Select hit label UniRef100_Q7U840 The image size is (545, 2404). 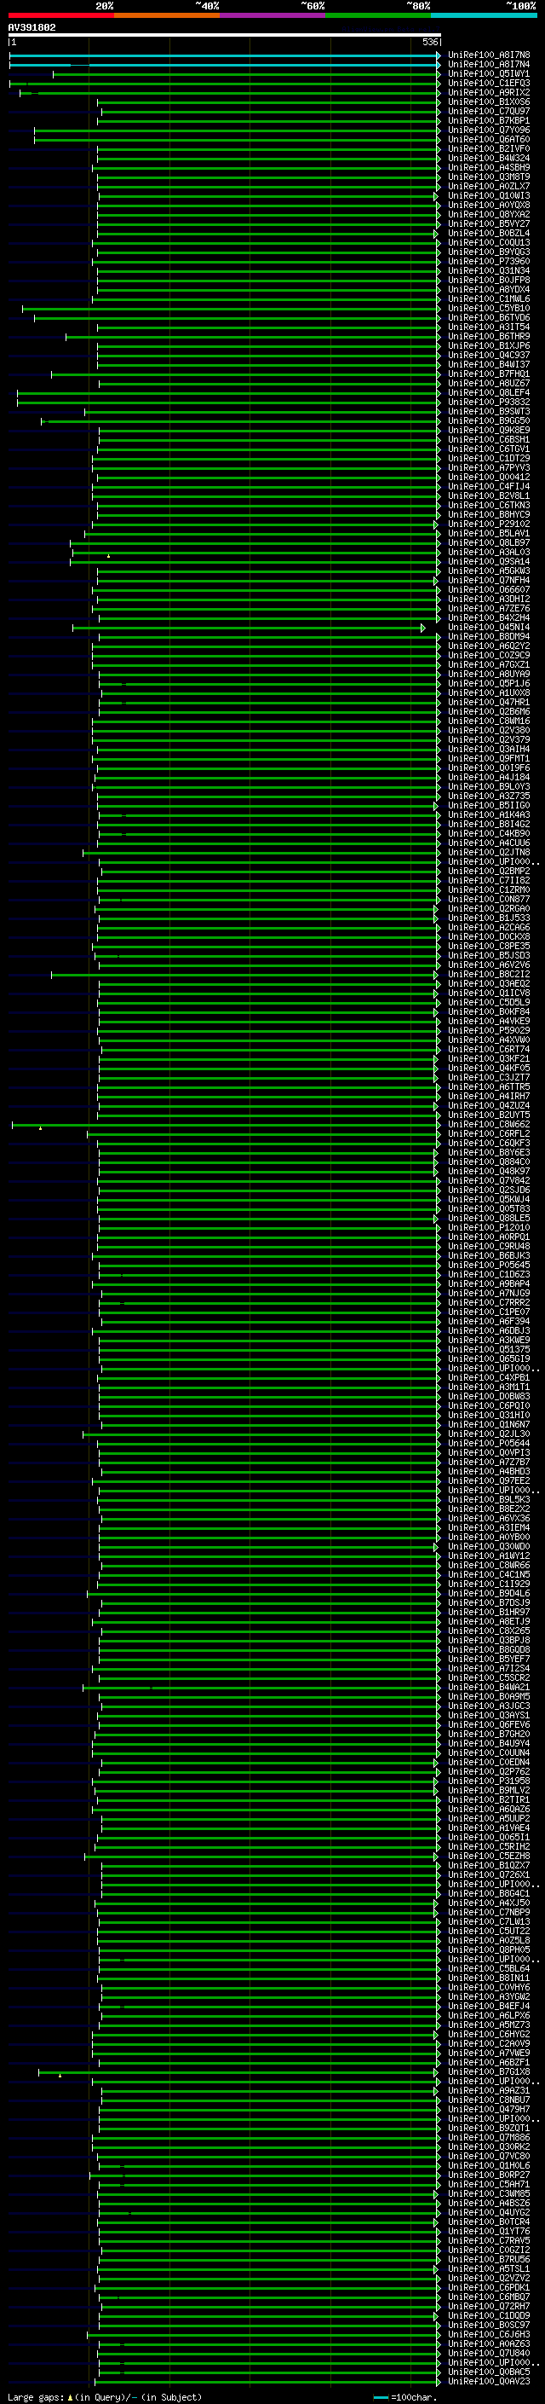click(489, 2353)
